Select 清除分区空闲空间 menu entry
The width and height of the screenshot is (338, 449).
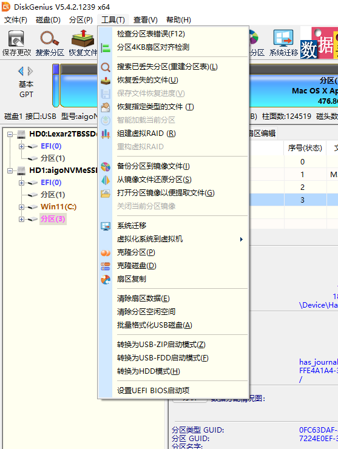click(x=173, y=311)
